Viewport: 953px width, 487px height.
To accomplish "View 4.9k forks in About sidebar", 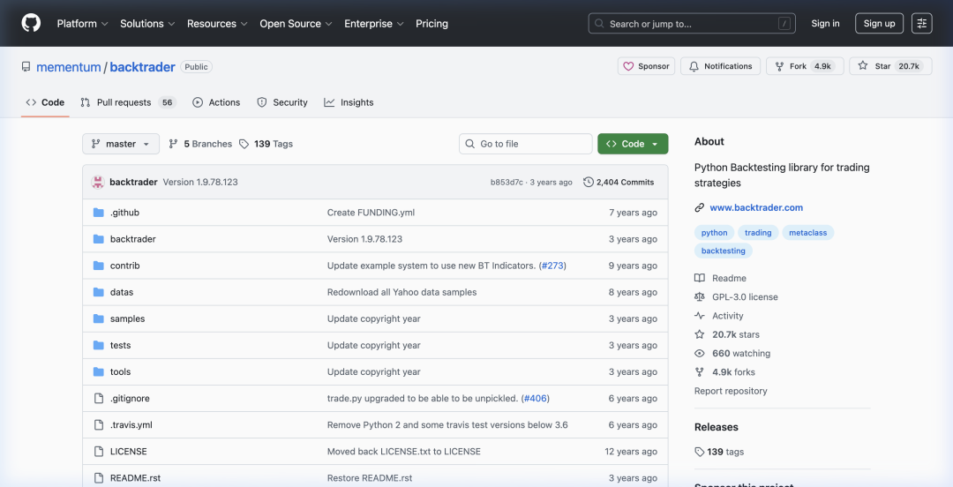I will pos(725,372).
